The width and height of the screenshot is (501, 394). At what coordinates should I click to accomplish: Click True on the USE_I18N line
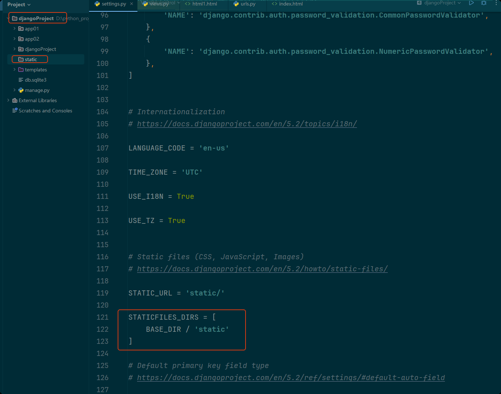point(185,196)
